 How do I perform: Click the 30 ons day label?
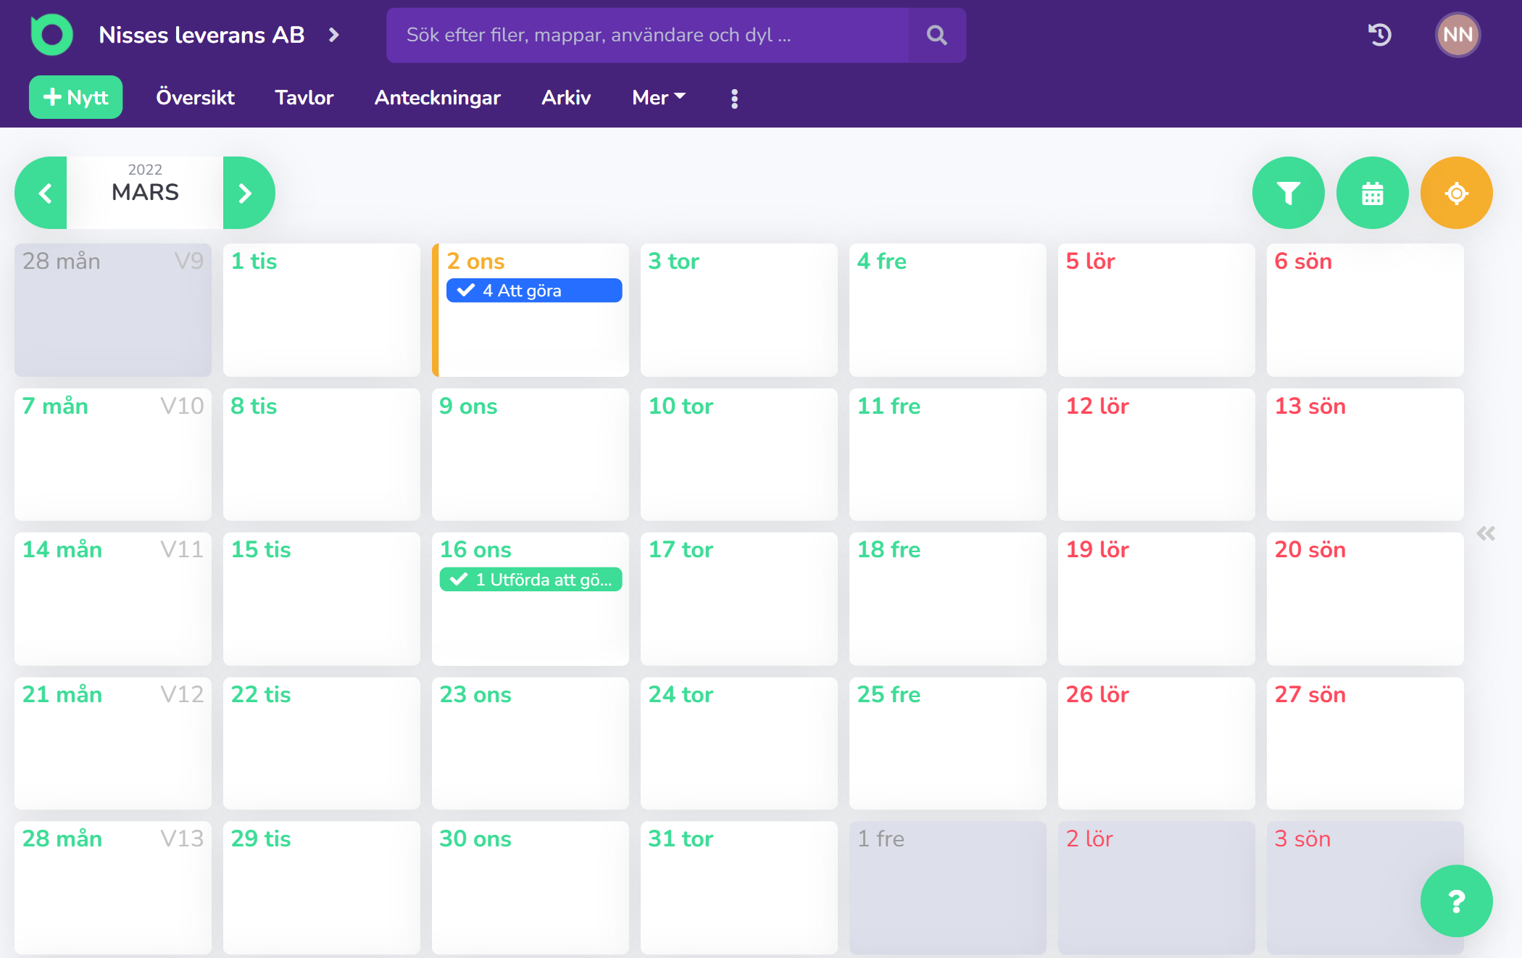[x=475, y=838]
